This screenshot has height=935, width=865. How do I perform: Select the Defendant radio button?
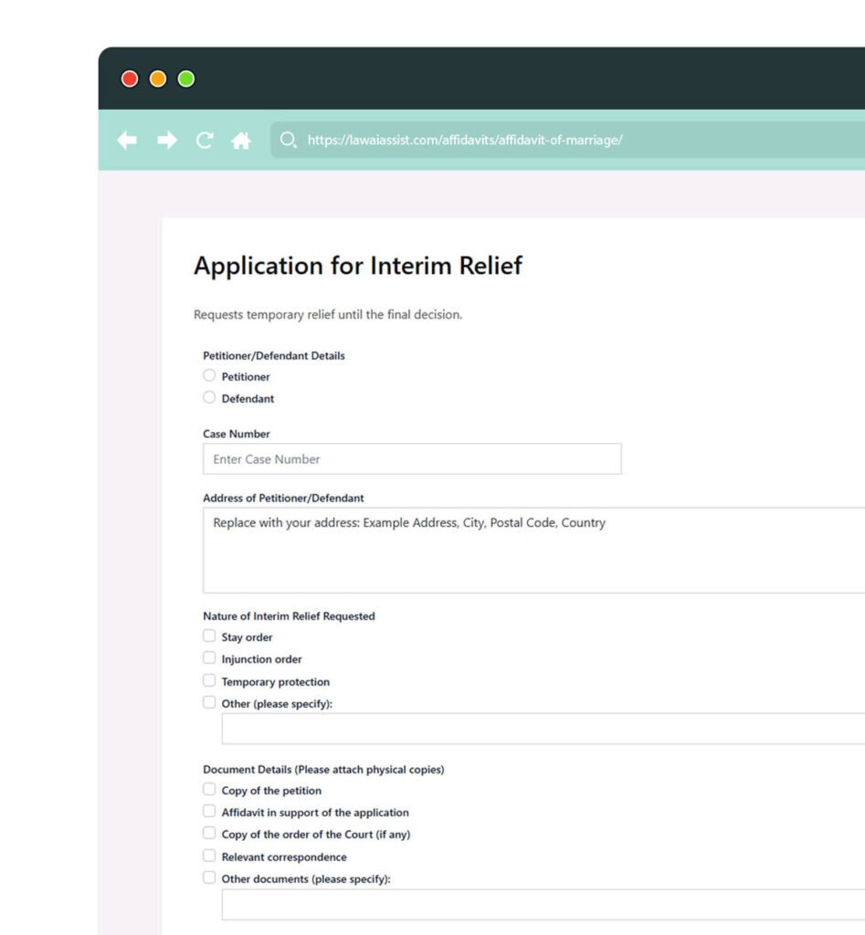click(x=209, y=397)
